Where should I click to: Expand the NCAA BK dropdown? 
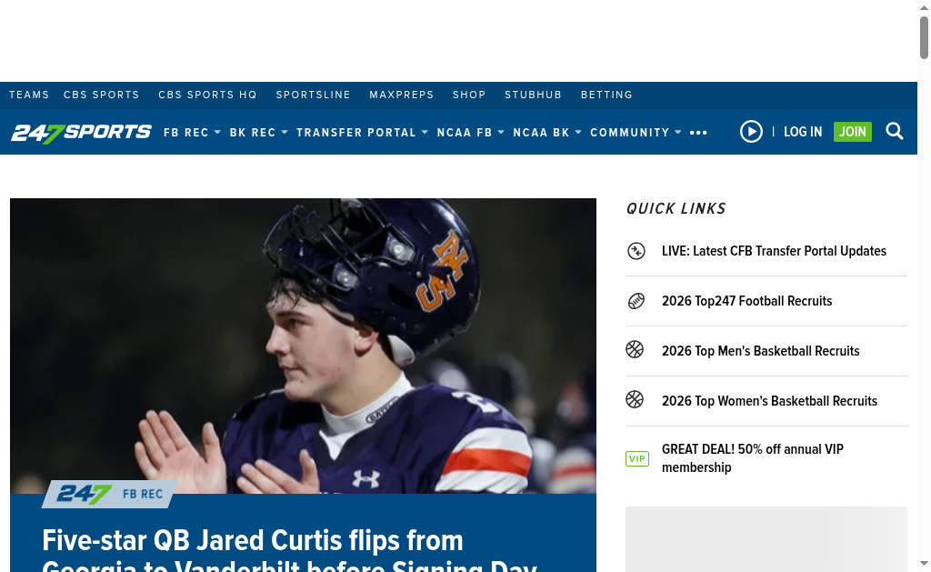click(546, 133)
